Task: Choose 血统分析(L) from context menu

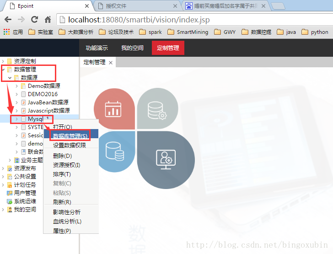Action: coord(71,221)
